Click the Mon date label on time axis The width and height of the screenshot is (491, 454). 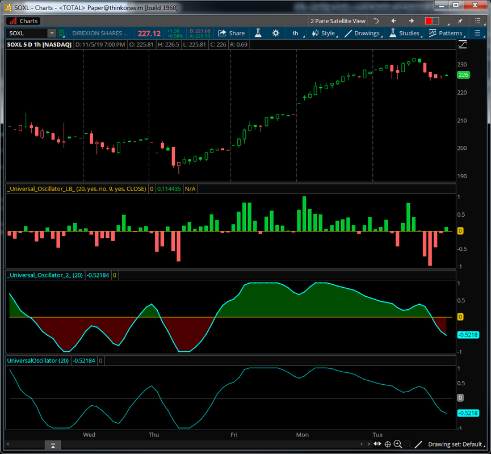pos(303,435)
